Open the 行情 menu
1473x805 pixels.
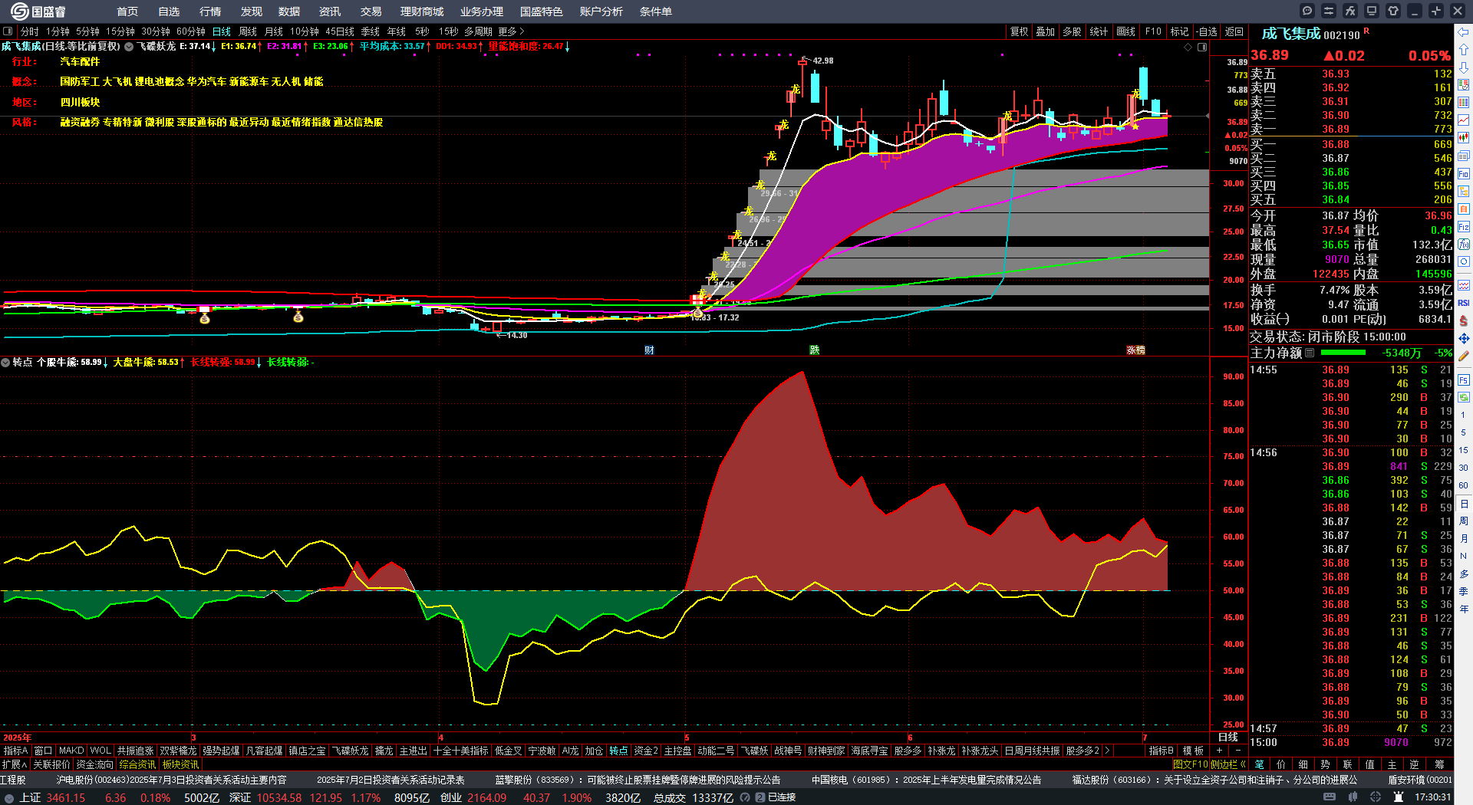(x=210, y=11)
